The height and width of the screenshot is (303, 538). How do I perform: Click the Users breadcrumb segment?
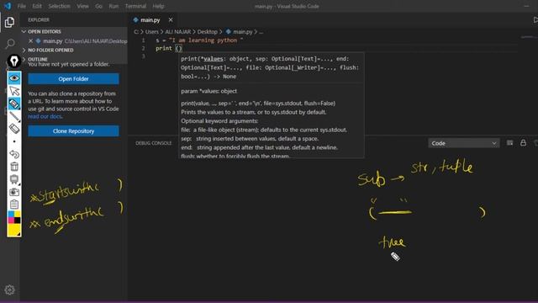click(x=151, y=32)
